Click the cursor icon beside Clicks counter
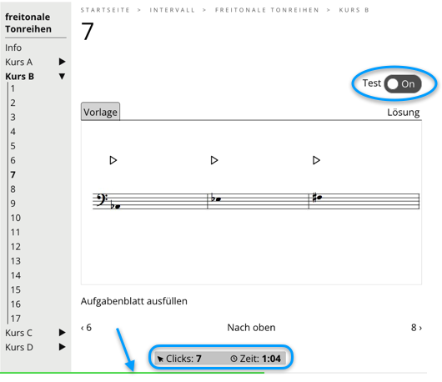This screenshot has width=442, height=382. [160, 359]
